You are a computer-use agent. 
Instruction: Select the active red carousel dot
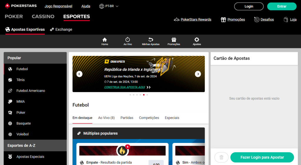(144, 95)
